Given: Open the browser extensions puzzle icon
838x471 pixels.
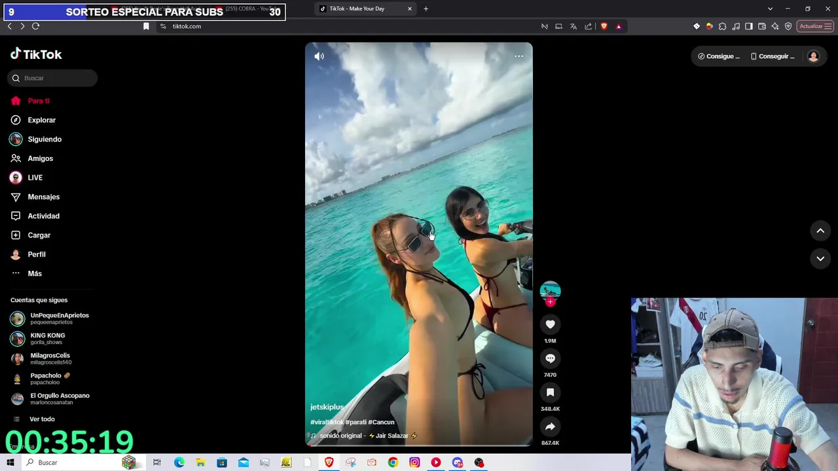Looking at the screenshot, I should click(x=723, y=26).
